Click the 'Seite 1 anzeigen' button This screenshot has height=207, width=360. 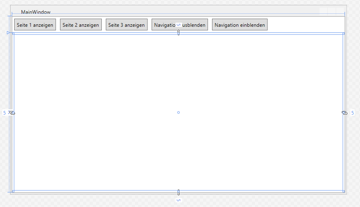[35, 25]
